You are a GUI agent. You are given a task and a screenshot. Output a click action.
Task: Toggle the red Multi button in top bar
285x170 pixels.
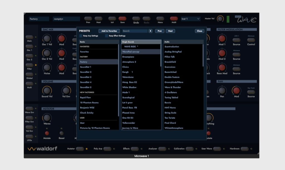pos(174,19)
